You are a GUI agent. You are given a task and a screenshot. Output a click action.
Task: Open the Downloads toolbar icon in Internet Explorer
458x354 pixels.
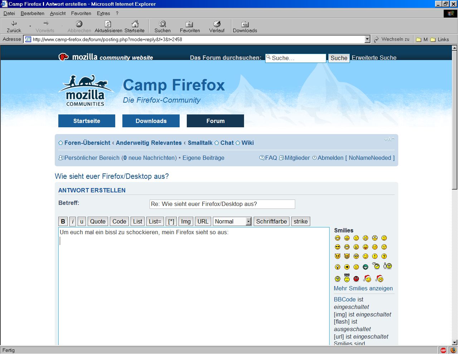[x=245, y=26]
